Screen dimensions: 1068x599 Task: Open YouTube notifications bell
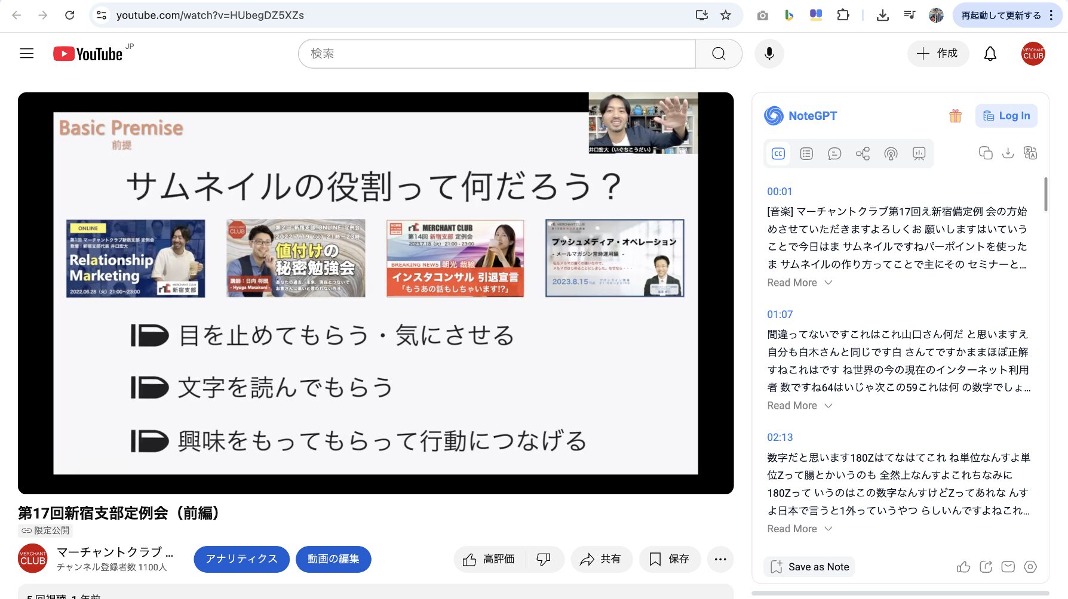[990, 54]
